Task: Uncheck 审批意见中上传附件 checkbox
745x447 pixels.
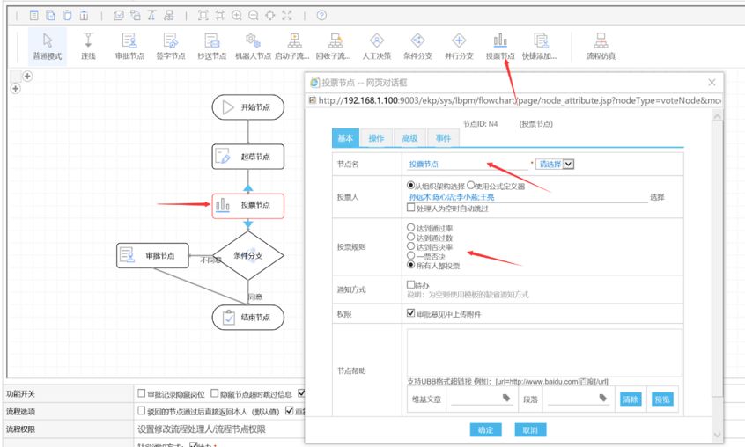Action: point(411,312)
